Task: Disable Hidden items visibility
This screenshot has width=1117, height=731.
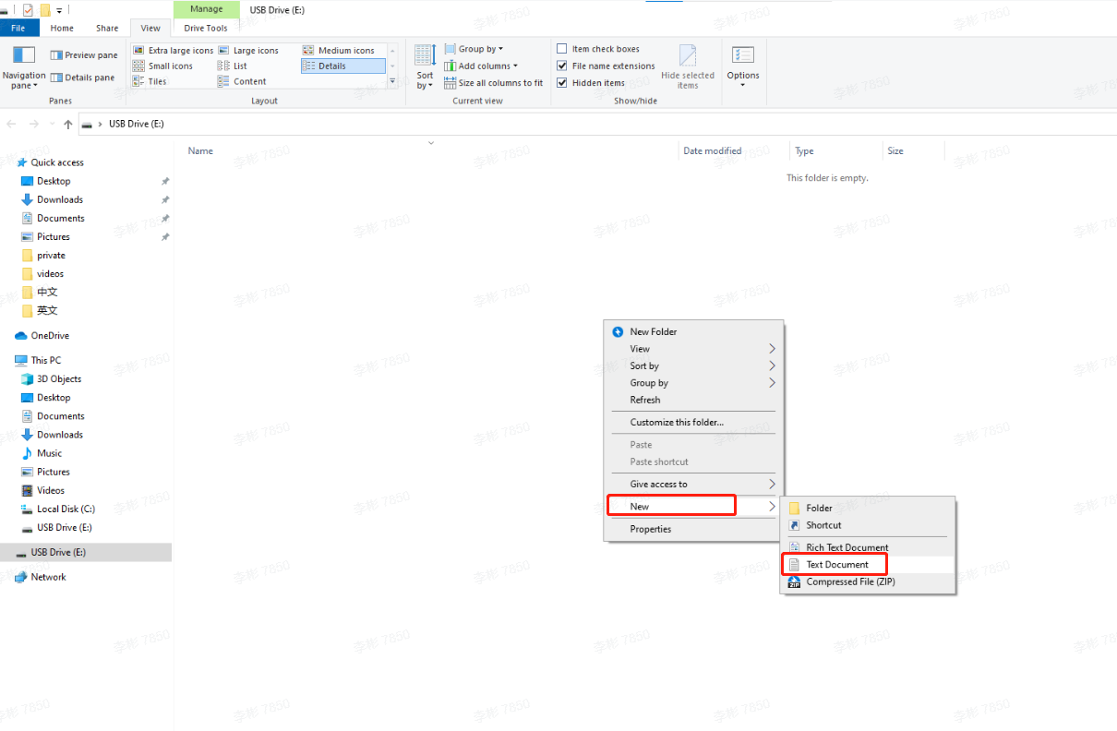Action: point(561,81)
